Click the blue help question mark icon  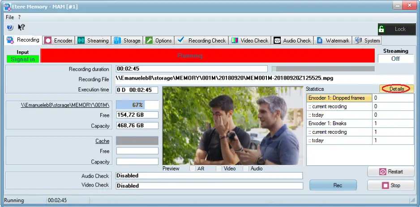(9, 28)
